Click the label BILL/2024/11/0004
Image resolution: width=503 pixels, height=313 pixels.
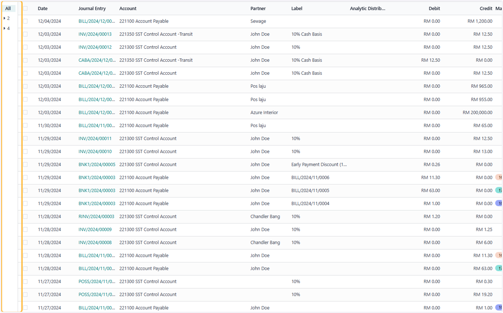310,203
